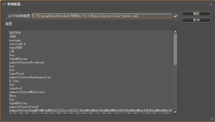Viewport: 215px width, 122px height.
Task: Select the id0 line
Action: pos(12,51)
